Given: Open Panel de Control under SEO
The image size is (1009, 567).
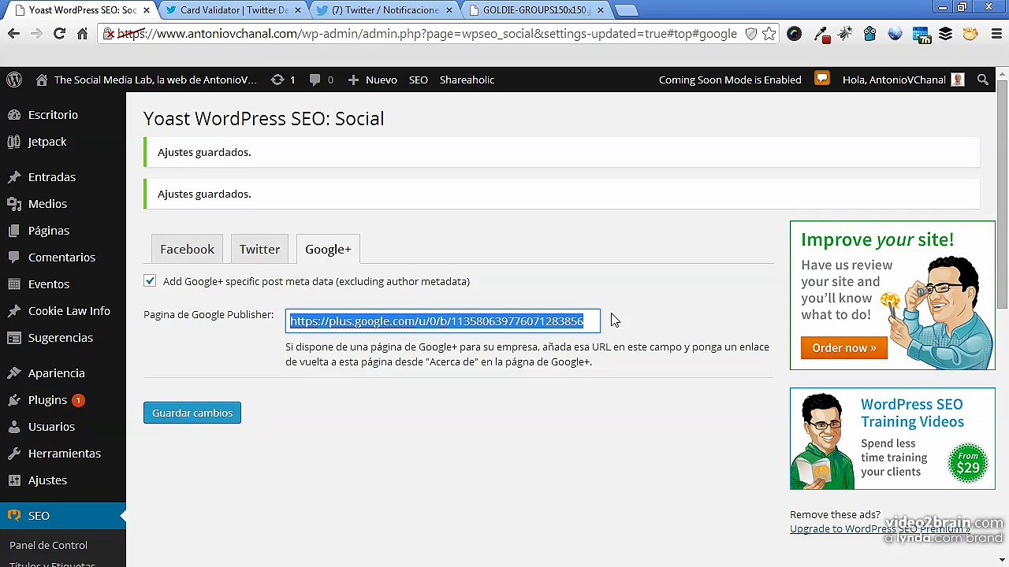Looking at the screenshot, I should point(48,545).
